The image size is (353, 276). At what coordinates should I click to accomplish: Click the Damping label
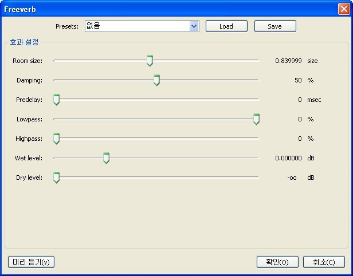pyautogui.click(x=29, y=81)
